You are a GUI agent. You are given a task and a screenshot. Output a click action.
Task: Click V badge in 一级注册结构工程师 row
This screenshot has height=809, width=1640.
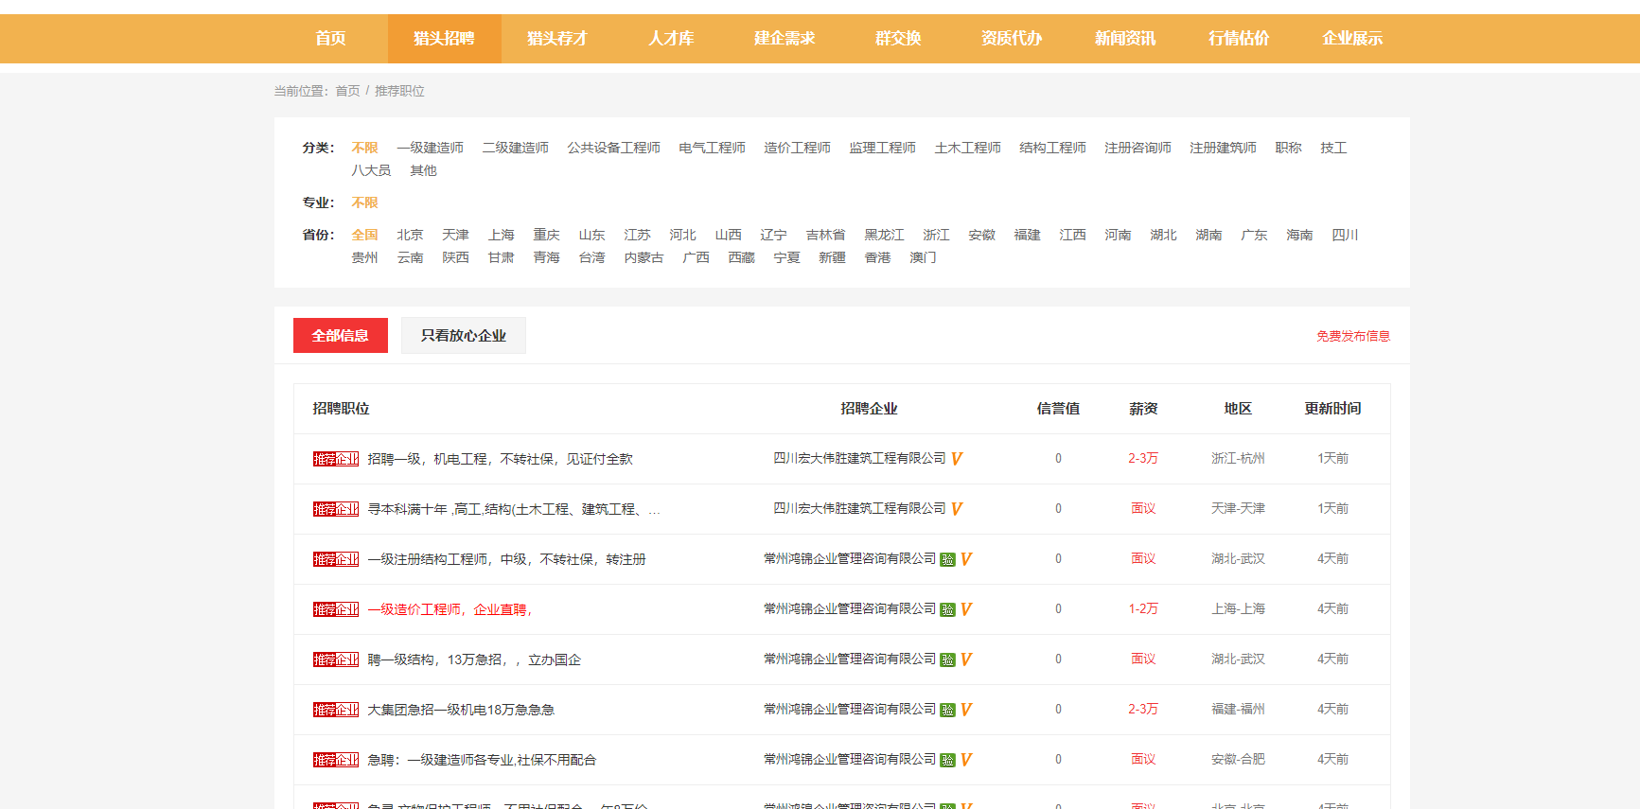tap(966, 559)
